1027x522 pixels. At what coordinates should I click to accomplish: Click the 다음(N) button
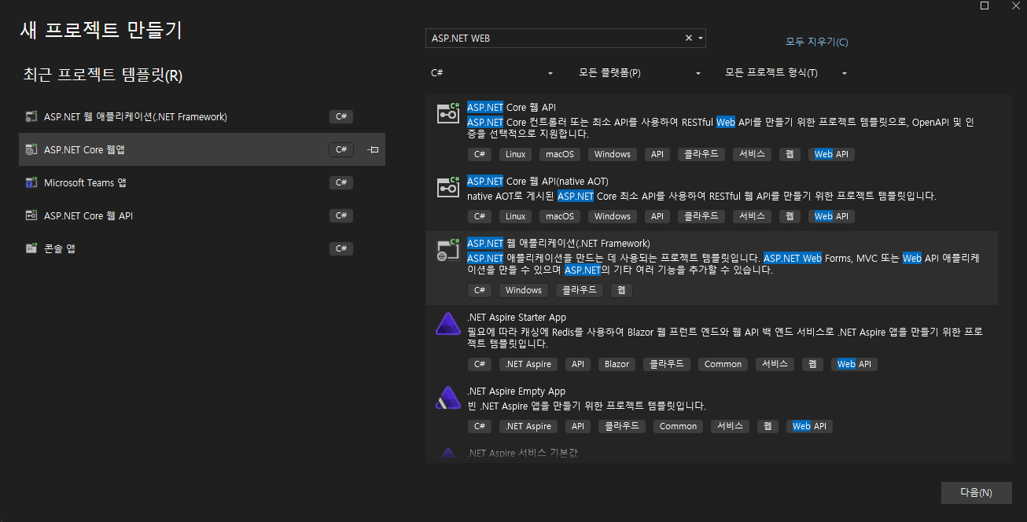pyautogui.click(x=976, y=493)
